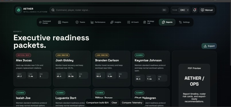This screenshot has height=107, width=231.
Task: Click the CRITICAL REST badge
Action: click(24, 55)
